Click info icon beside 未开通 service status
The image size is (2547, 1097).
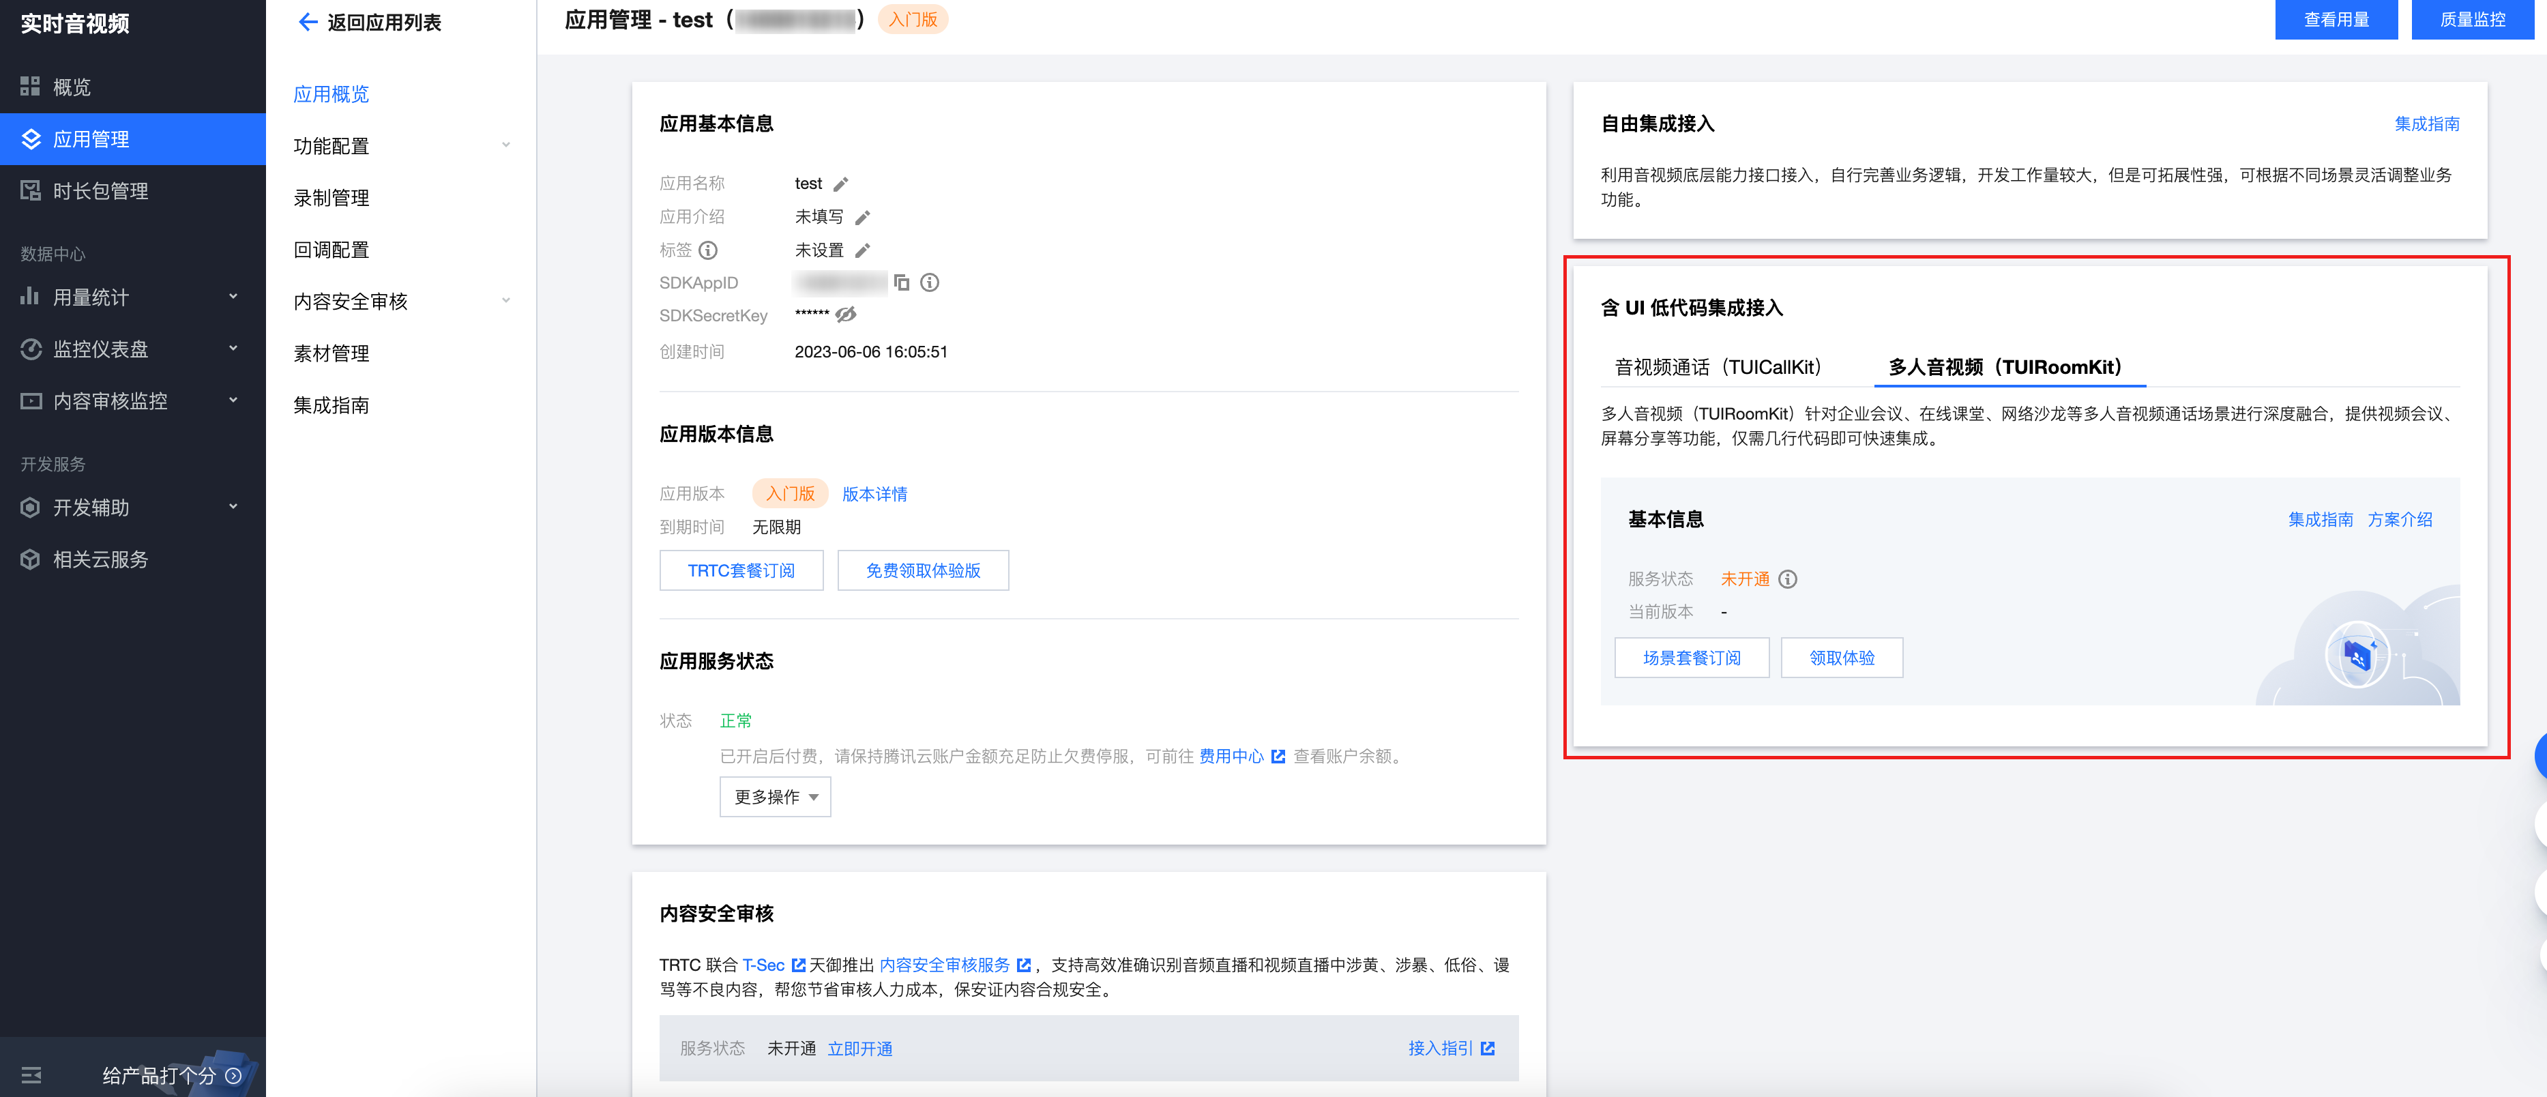[1788, 580]
